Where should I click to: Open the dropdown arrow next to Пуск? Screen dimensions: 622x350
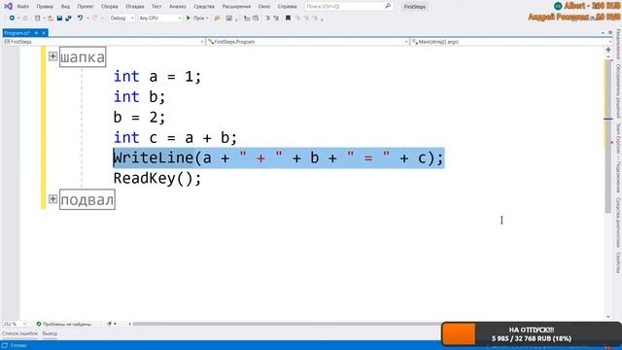coord(207,18)
